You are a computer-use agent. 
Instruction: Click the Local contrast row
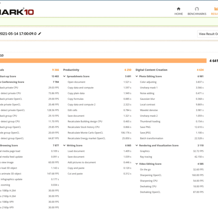(x=172, y=105)
